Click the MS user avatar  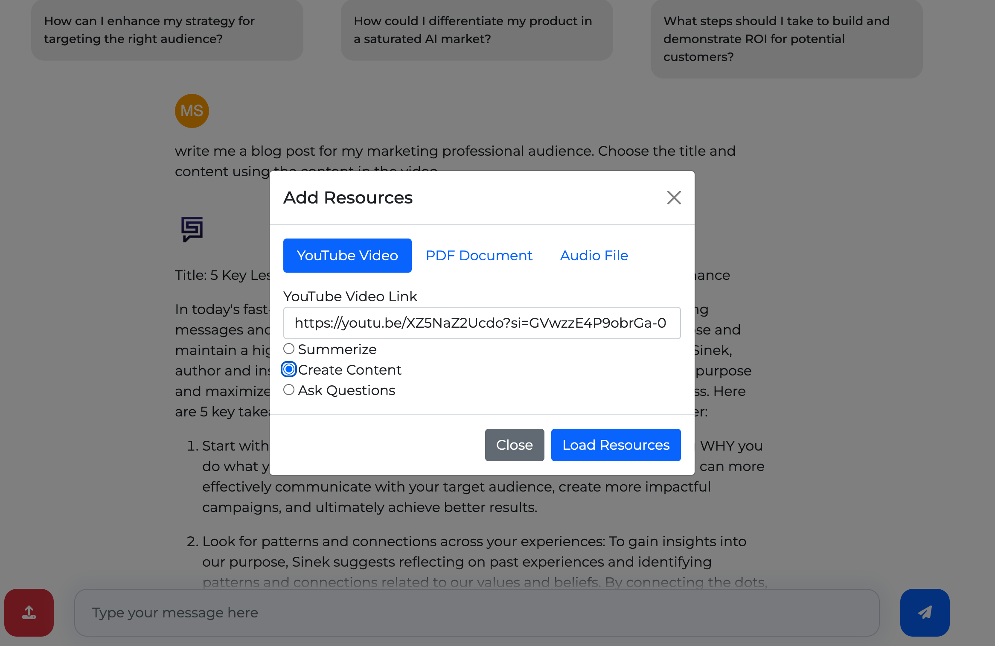point(192,111)
